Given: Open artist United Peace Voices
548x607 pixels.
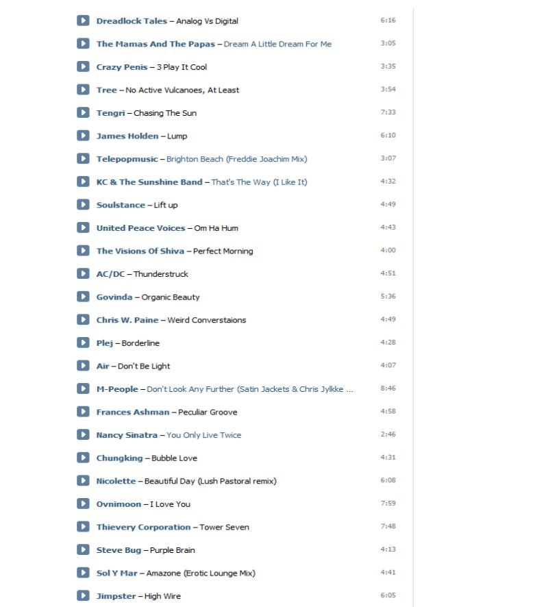Looking at the screenshot, I should 141,228.
